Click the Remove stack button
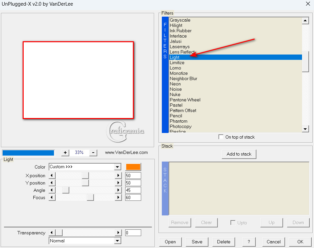The height and width of the screenshot is (248, 314). click(179, 223)
